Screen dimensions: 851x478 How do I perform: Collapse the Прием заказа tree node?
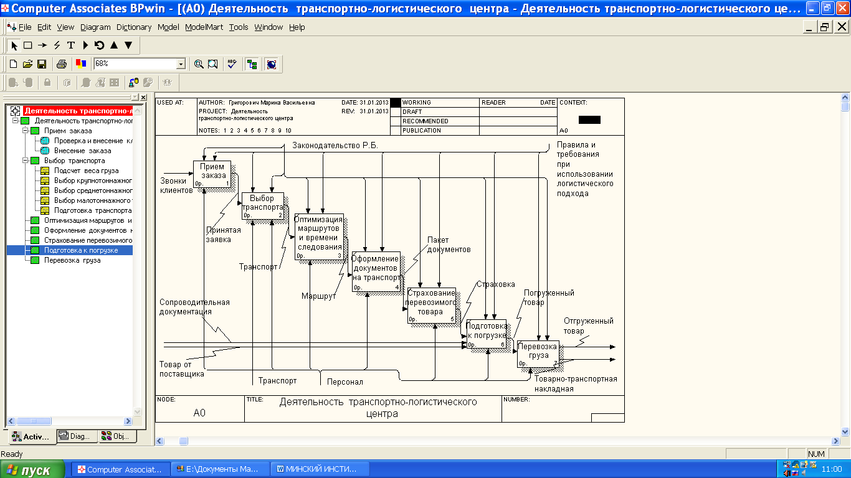click(x=26, y=131)
